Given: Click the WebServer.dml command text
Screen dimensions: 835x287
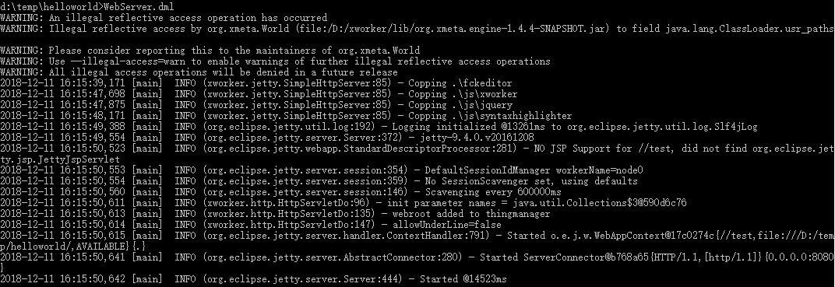Looking at the screenshot, I should [146, 7].
